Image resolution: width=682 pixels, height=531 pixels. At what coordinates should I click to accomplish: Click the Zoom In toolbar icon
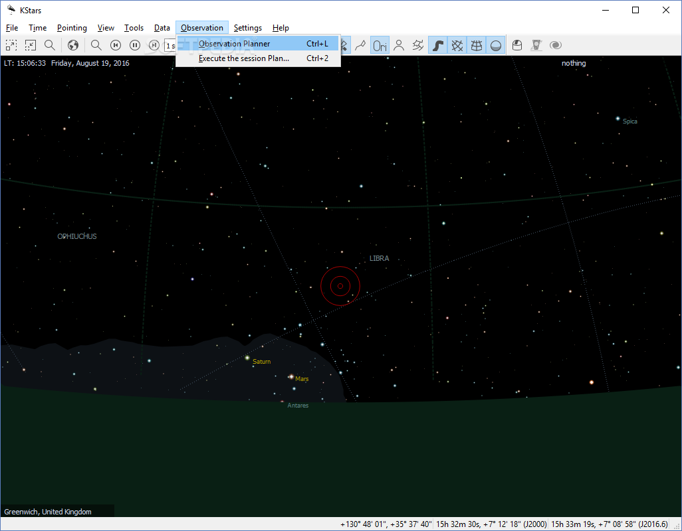pyautogui.click(x=11, y=45)
